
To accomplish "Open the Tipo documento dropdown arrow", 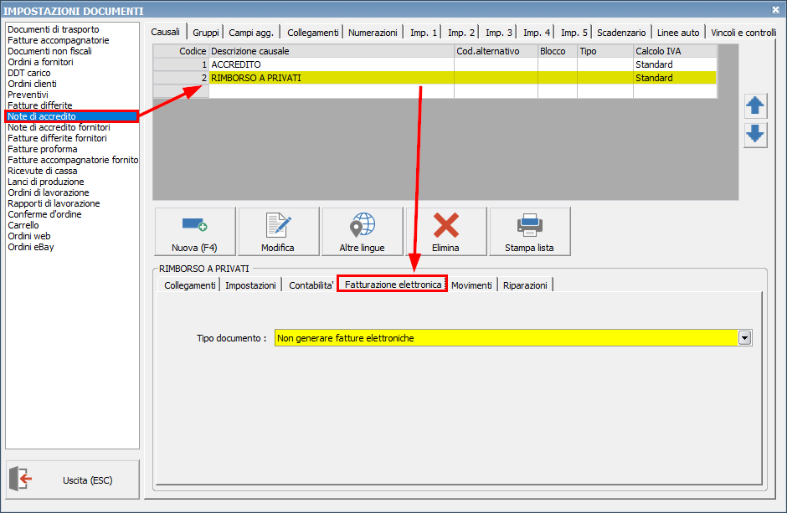I will (x=745, y=338).
